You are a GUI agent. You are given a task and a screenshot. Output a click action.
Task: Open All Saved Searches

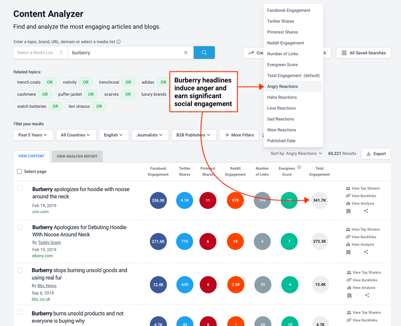click(363, 53)
